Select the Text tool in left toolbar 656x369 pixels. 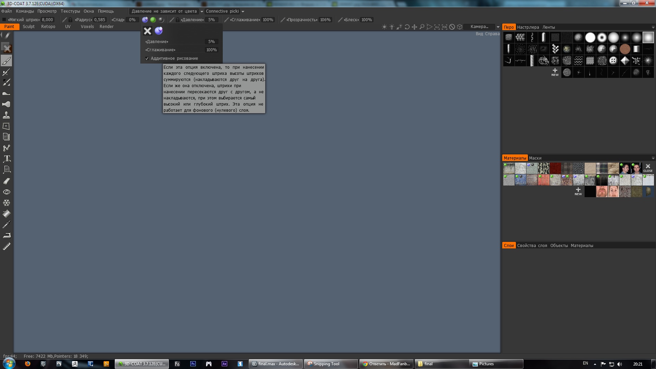coord(6,159)
